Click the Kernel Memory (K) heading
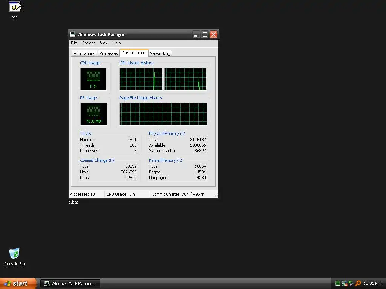This screenshot has height=289, width=386. (x=165, y=160)
